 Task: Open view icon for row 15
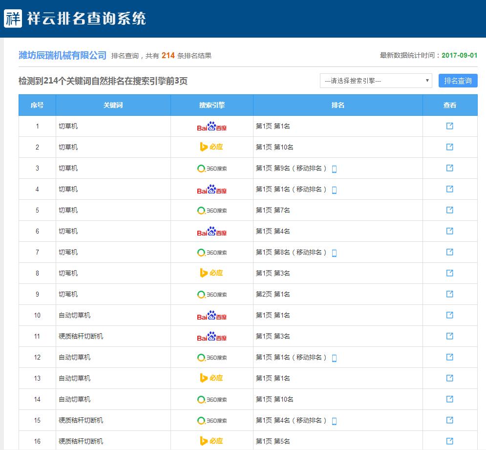[x=449, y=420]
